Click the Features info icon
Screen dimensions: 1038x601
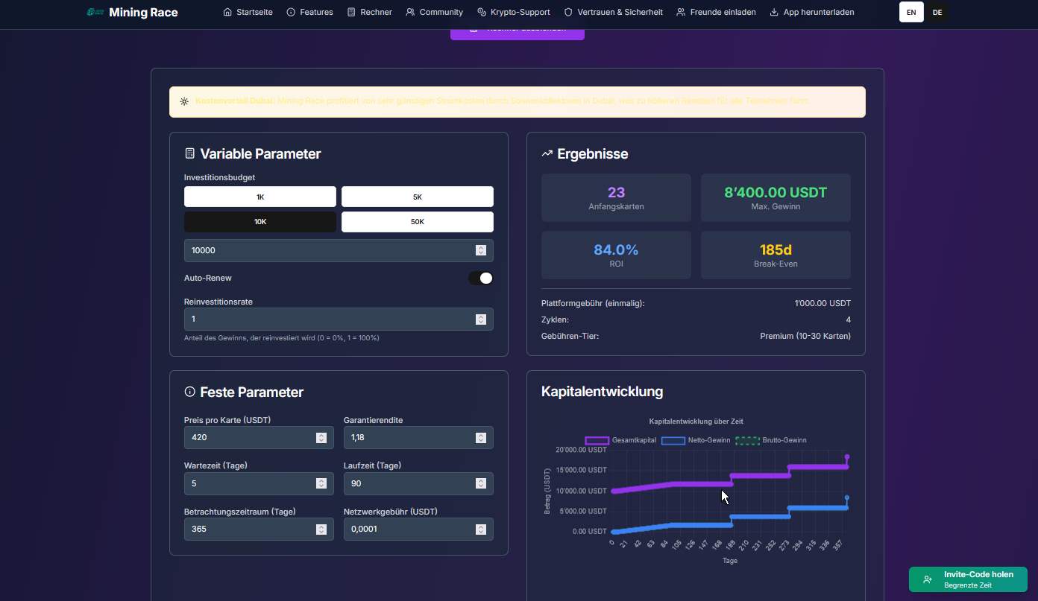pyautogui.click(x=291, y=12)
